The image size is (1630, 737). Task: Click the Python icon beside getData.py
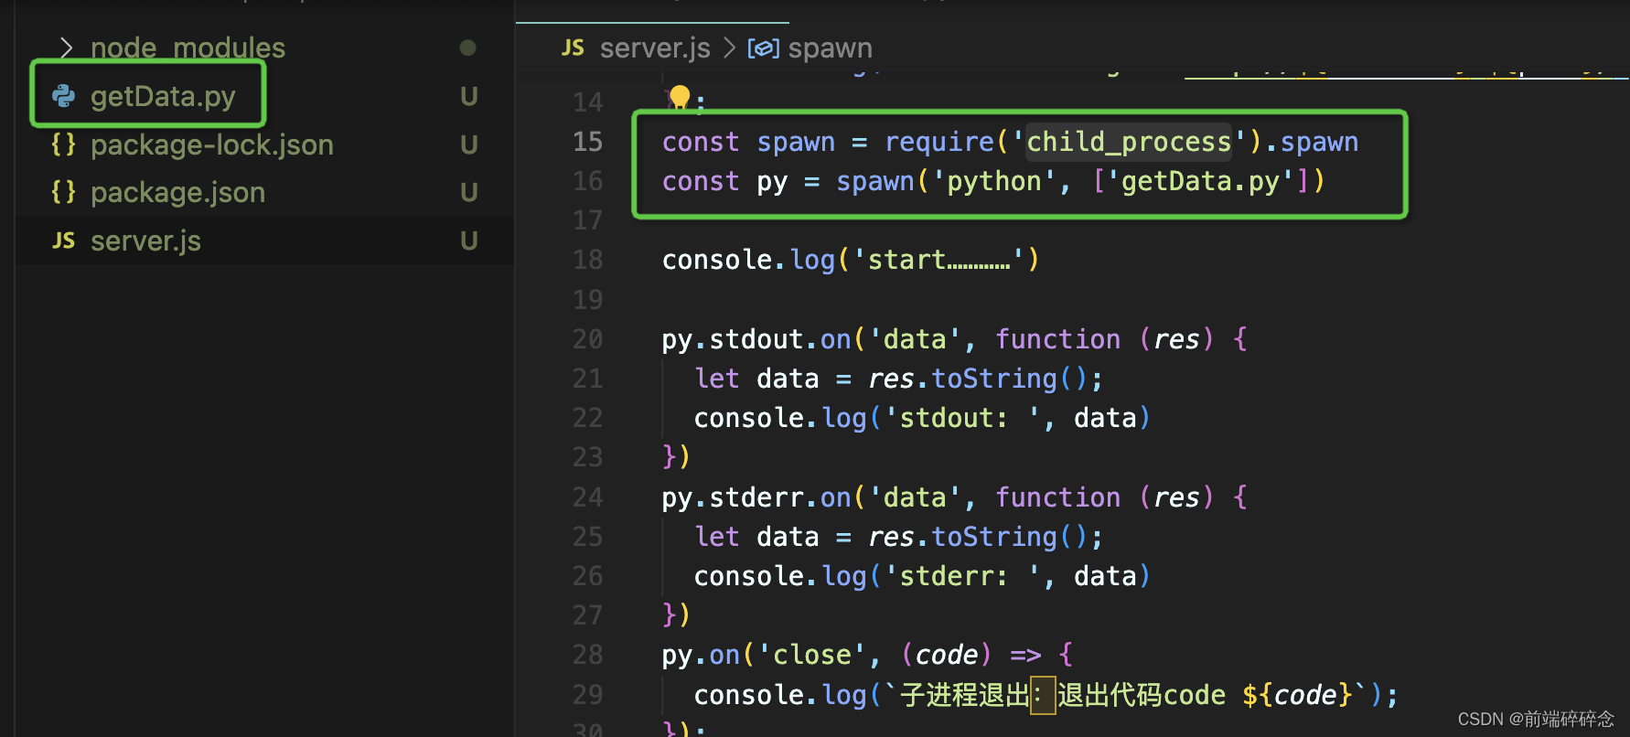[63, 95]
